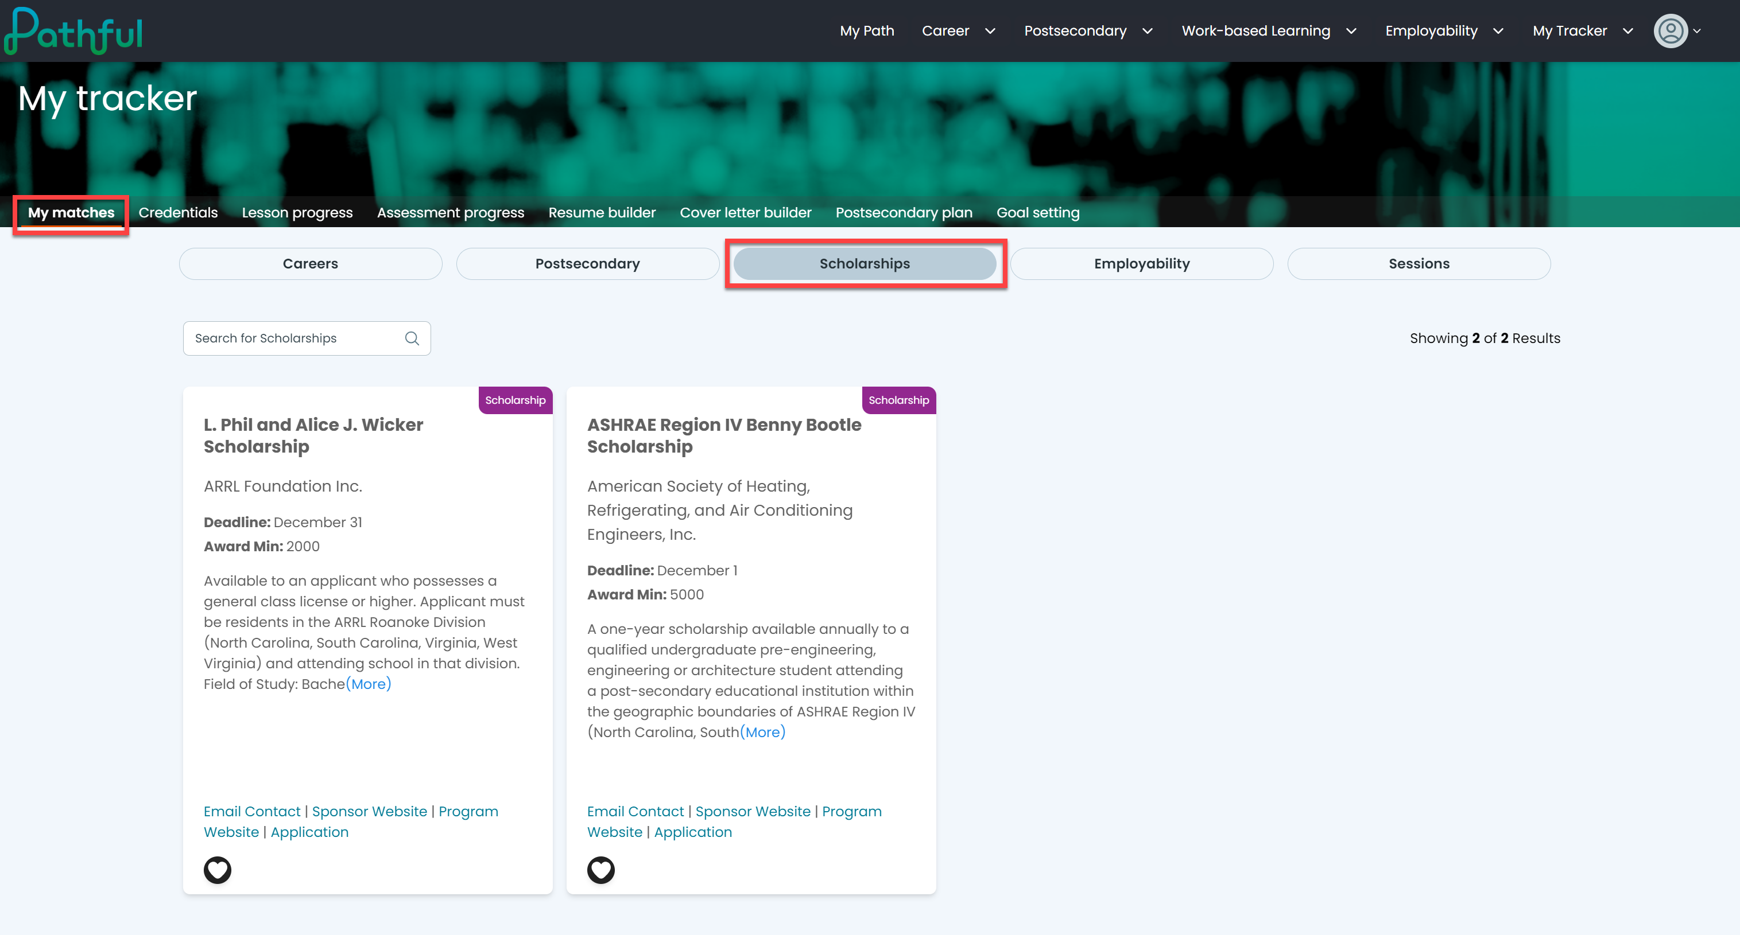
Task: Click the Pathful logo
Action: coord(73,30)
